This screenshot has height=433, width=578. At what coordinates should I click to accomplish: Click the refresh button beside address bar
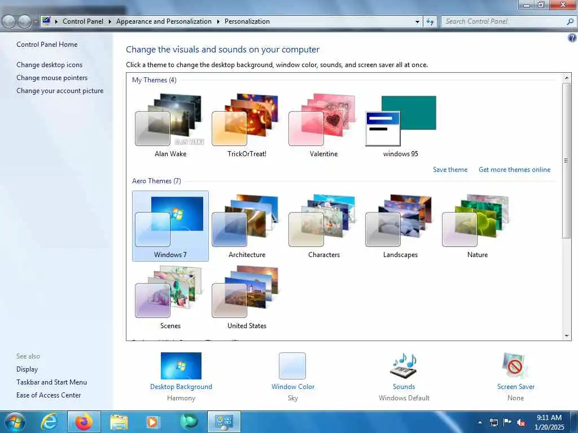tap(430, 22)
